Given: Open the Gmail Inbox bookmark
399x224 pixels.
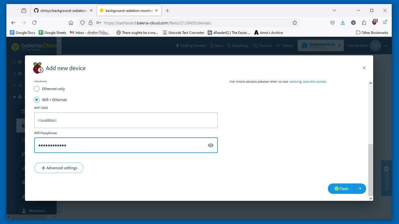Looking at the screenshot, I should (90, 32).
